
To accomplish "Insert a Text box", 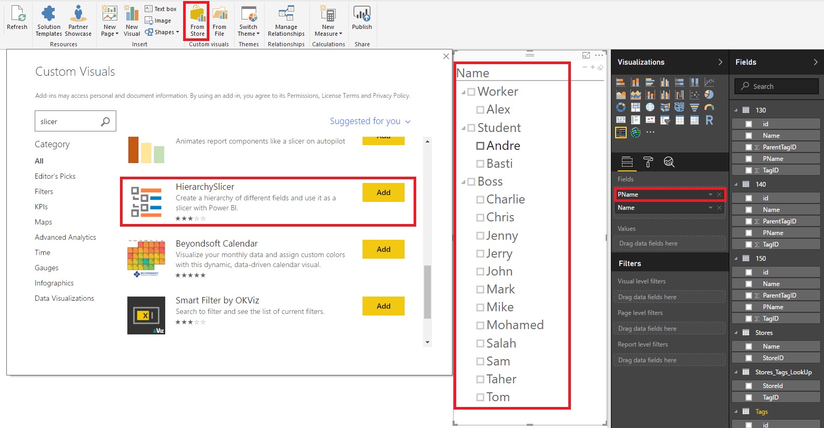I will [160, 9].
